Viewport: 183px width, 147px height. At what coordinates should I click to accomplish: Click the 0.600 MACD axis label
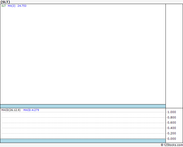tap(172, 122)
